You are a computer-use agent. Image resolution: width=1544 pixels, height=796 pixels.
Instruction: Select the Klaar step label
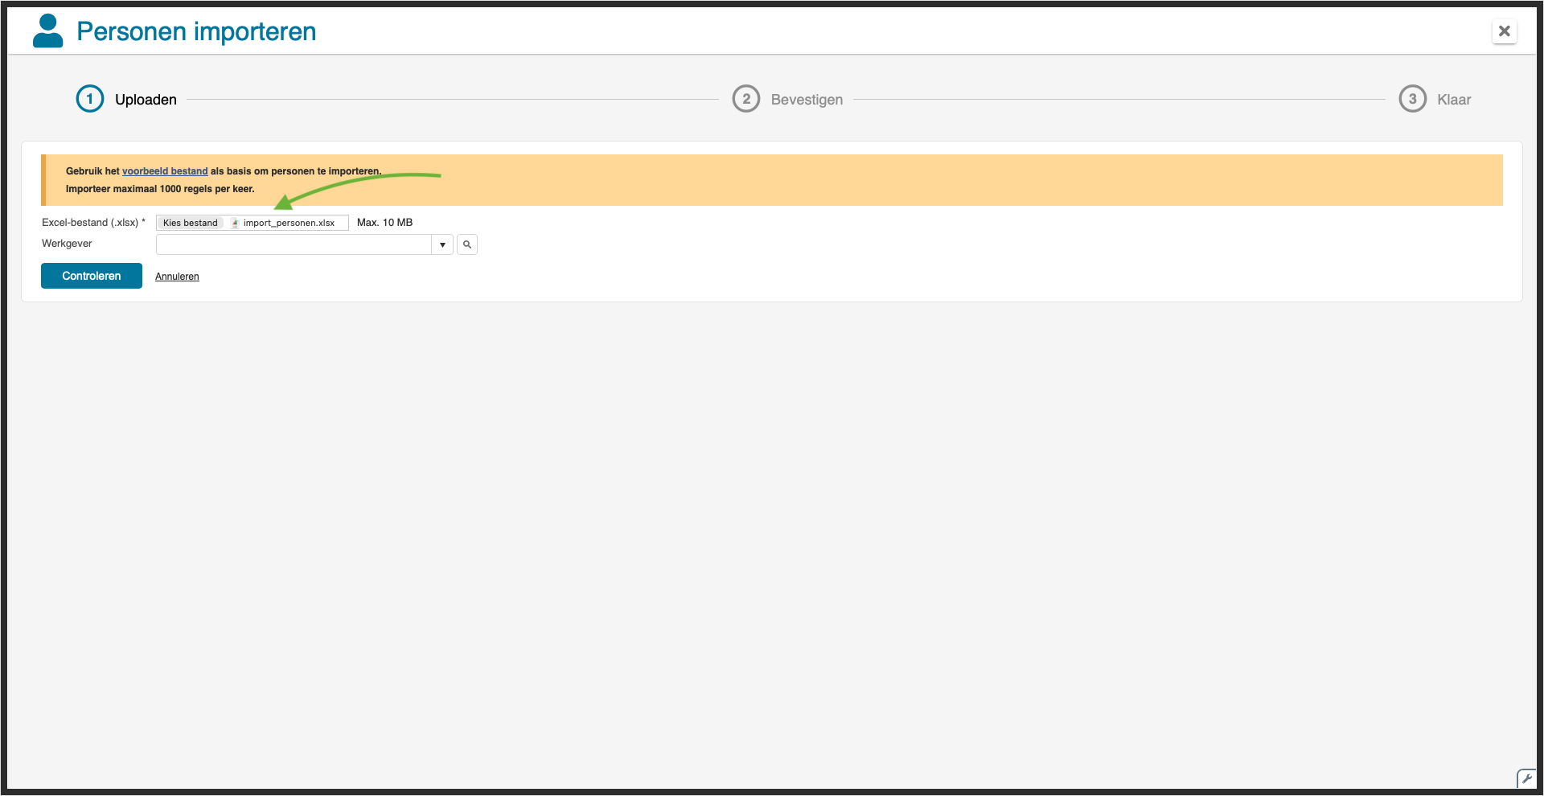pos(1454,100)
